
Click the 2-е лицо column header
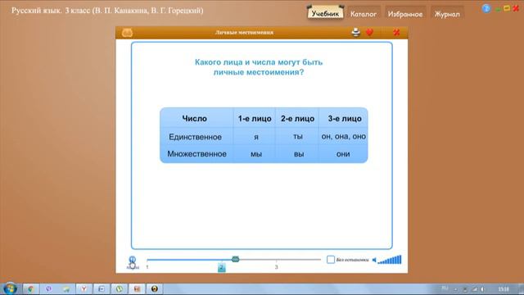[x=297, y=118]
